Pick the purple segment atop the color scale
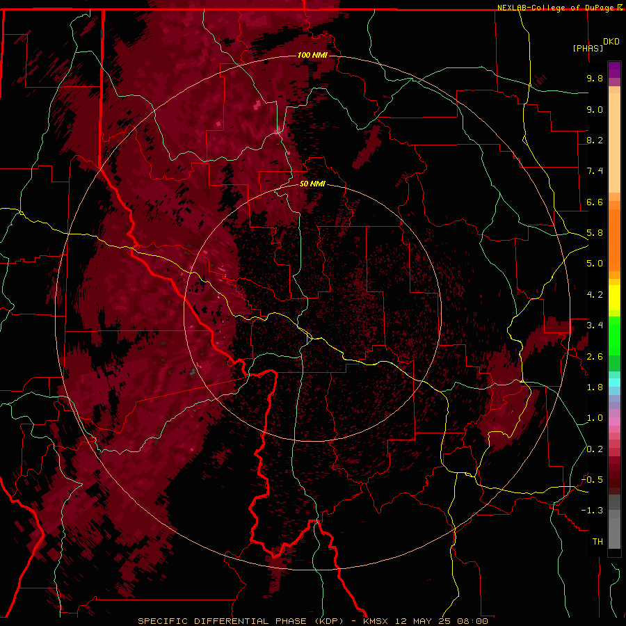The image size is (626, 626). click(614, 70)
